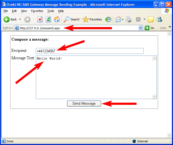
Task: Refresh the page with the green arrows icon
Action: [x=49, y=19]
